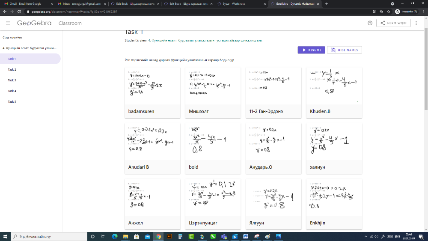Switch to Зураг - Worksheet tab
The width and height of the screenshot is (428, 241).
point(241,4)
